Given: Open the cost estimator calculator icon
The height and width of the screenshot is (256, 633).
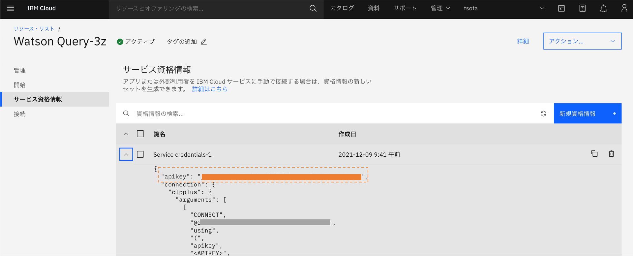Looking at the screenshot, I should [x=583, y=9].
